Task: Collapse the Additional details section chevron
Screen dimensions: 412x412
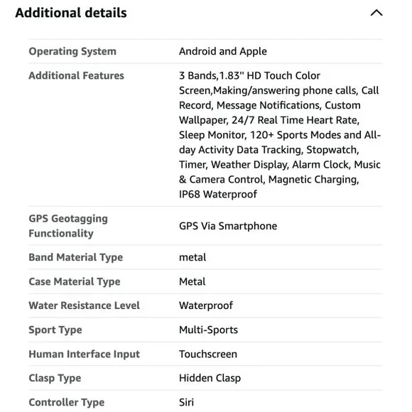Action: click(376, 13)
